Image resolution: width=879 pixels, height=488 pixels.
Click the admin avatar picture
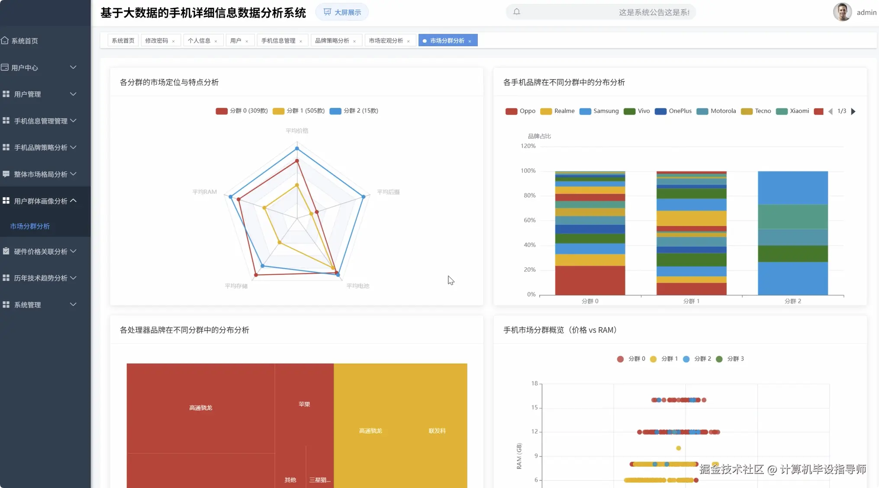[842, 12]
